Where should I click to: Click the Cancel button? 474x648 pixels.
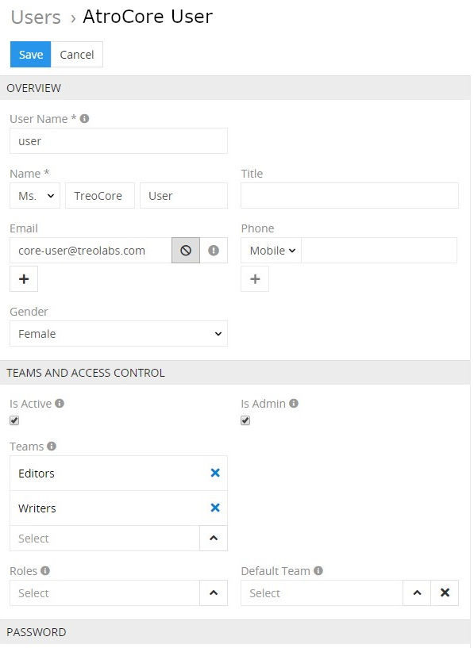(x=77, y=54)
